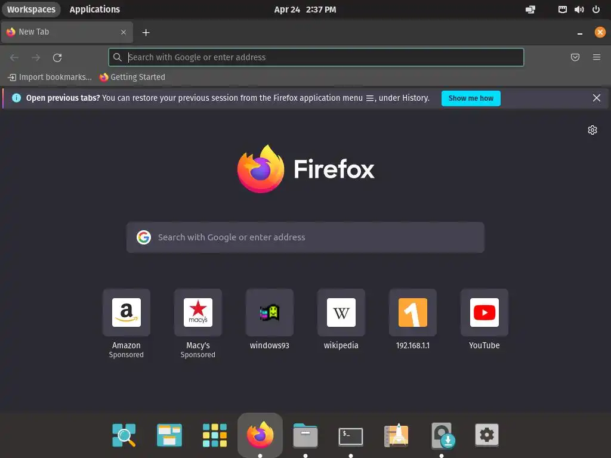Open the power menu icon

coord(596,10)
